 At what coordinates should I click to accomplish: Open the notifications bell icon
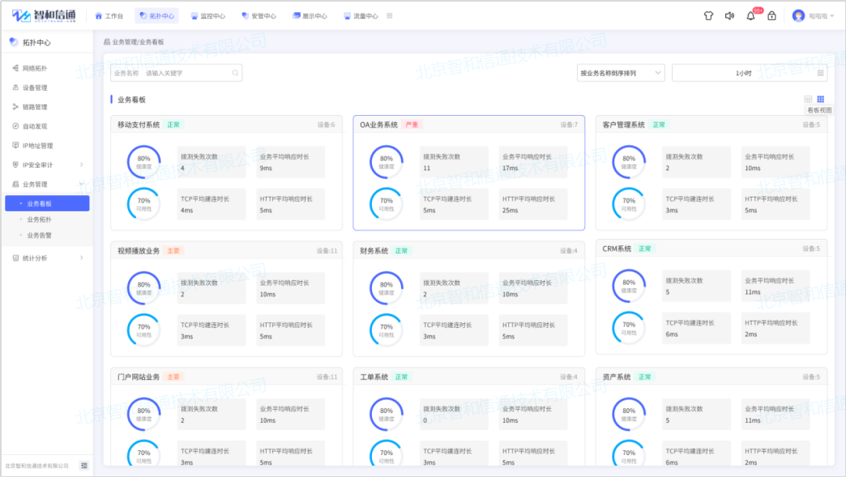pos(750,15)
